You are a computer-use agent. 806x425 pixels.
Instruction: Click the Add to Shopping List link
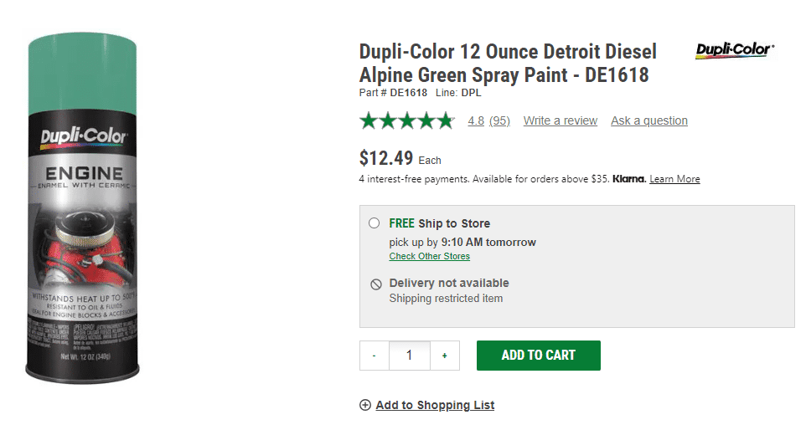(435, 406)
